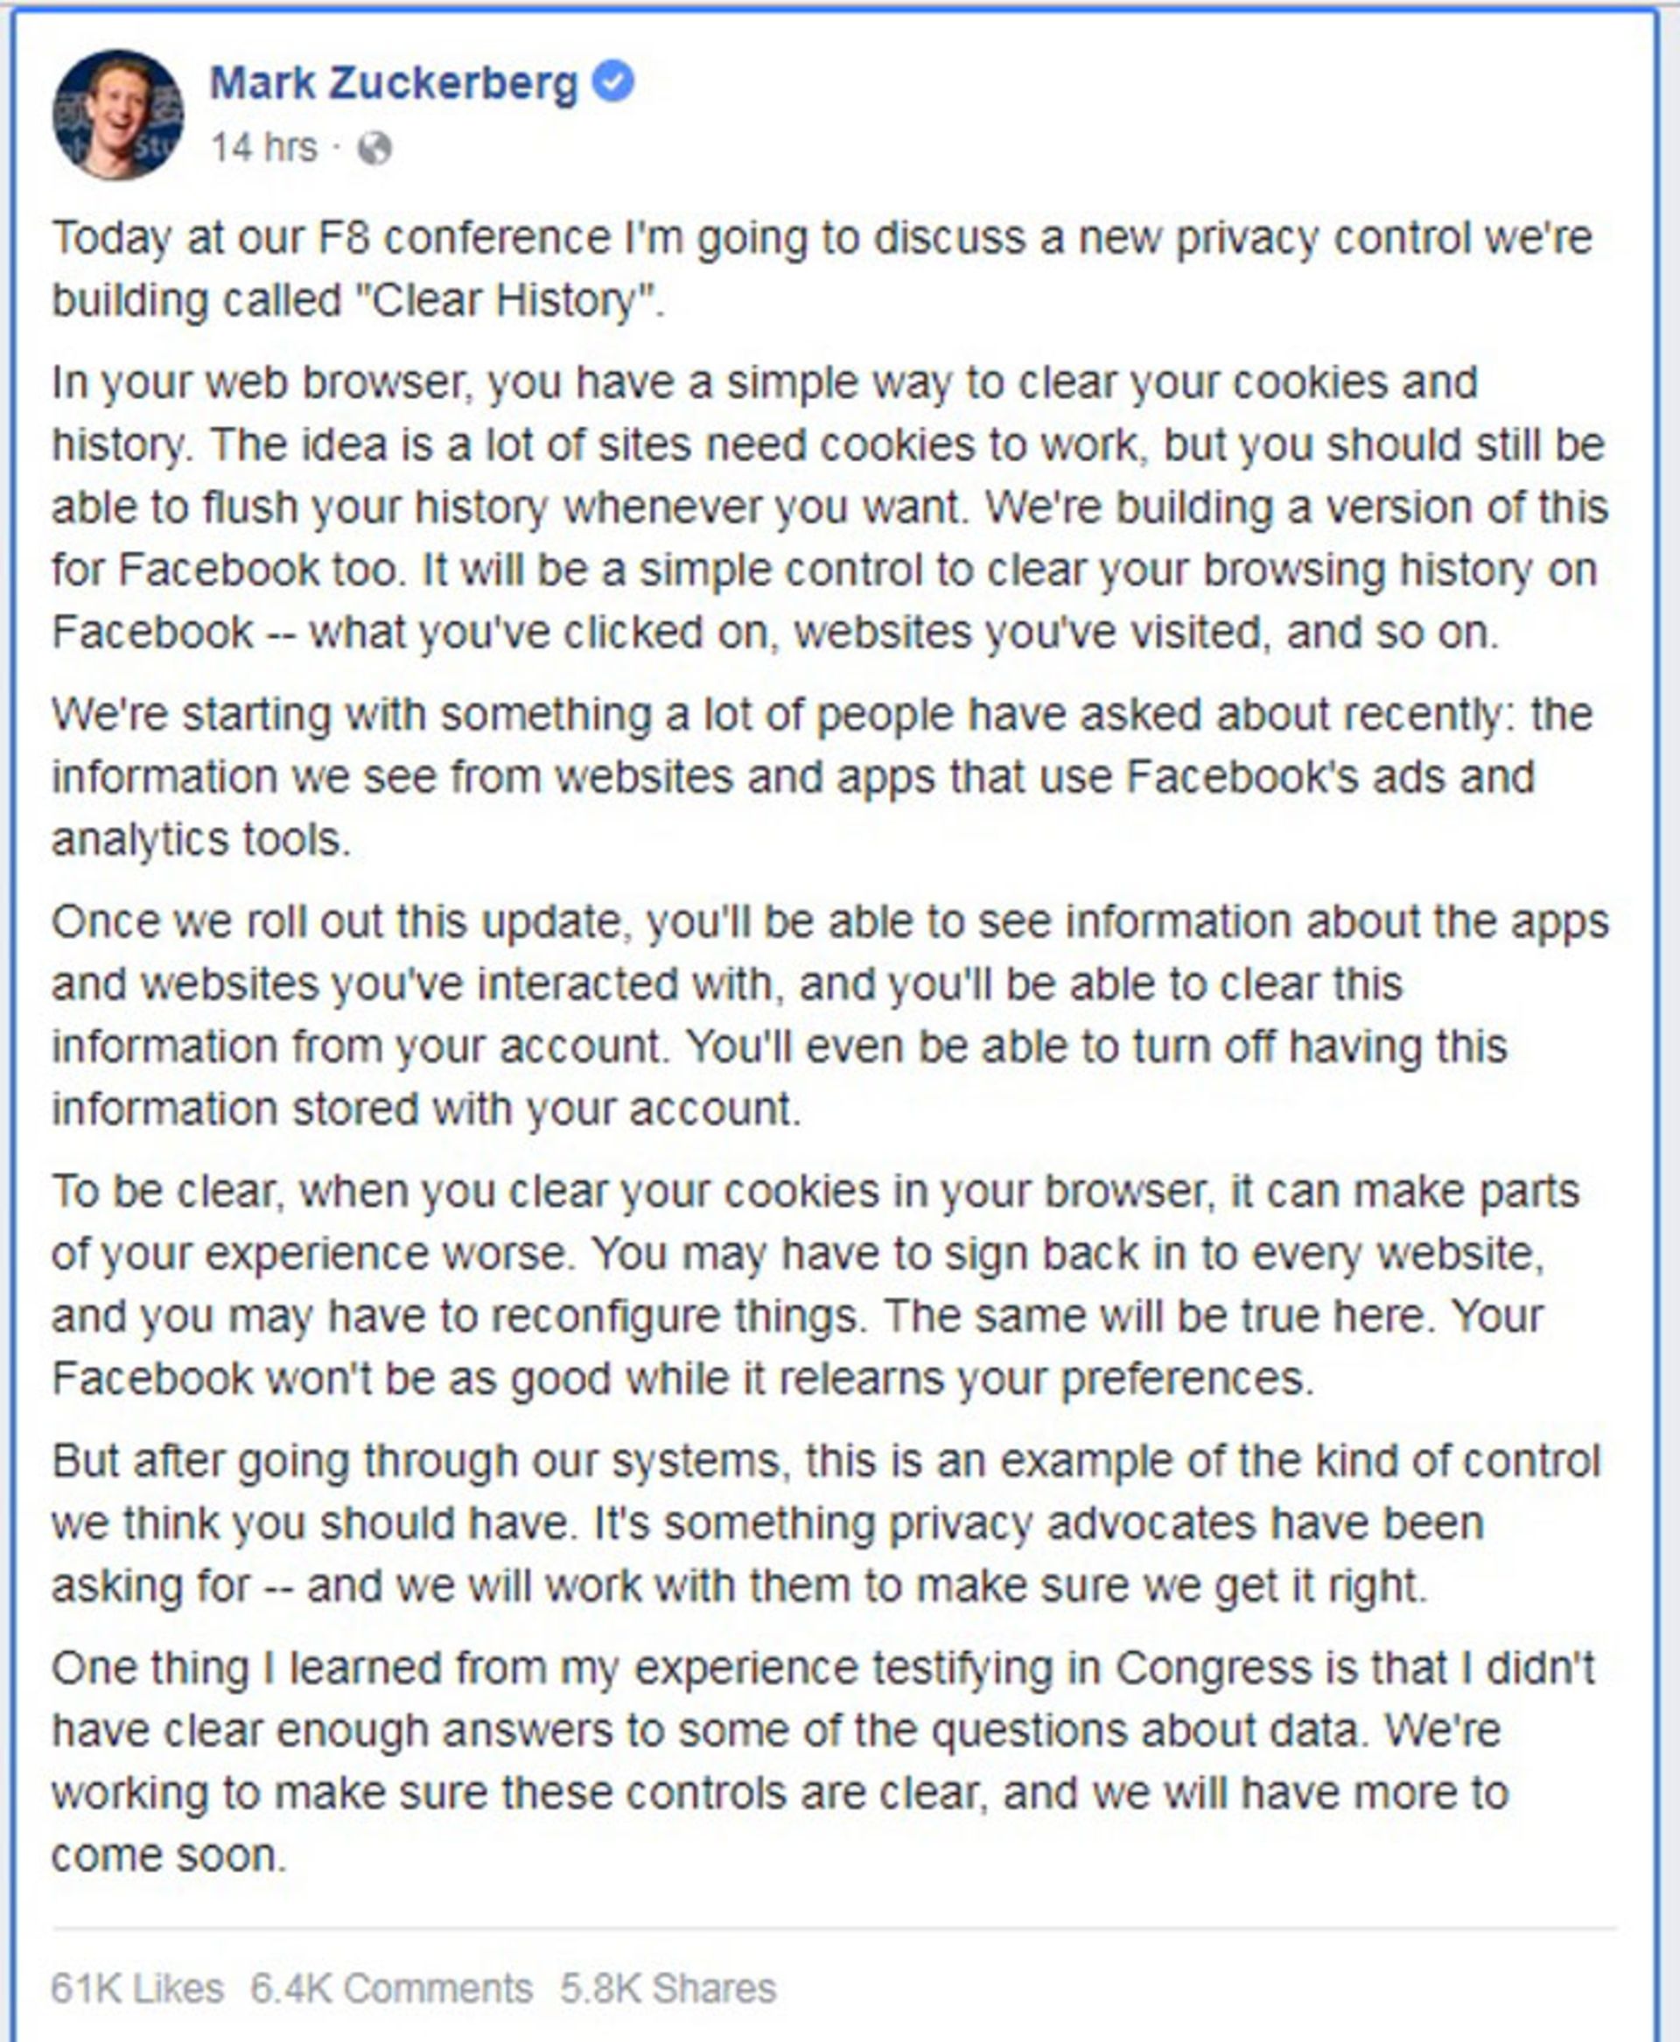The height and width of the screenshot is (2042, 1680).
Task: Click the sentence "Facebook won't be as good"
Action: click(682, 1378)
